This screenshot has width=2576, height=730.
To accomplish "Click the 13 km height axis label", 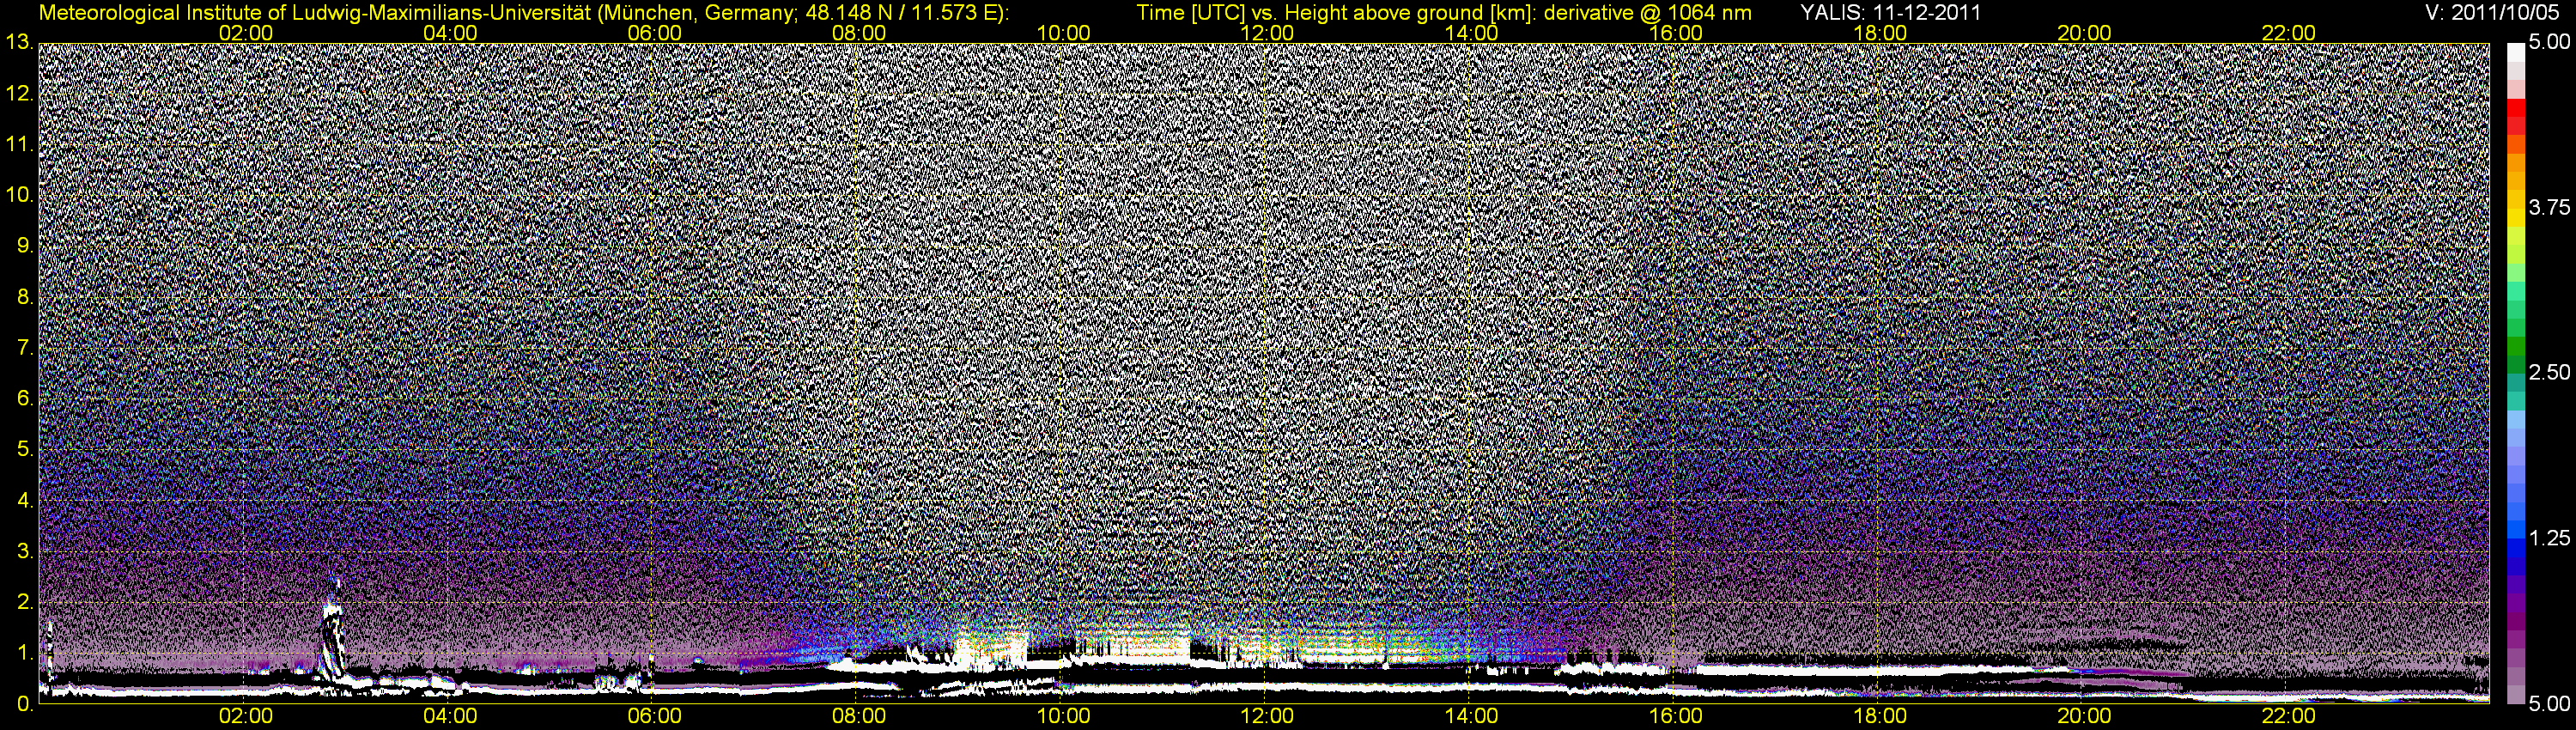I will pos(19,42).
